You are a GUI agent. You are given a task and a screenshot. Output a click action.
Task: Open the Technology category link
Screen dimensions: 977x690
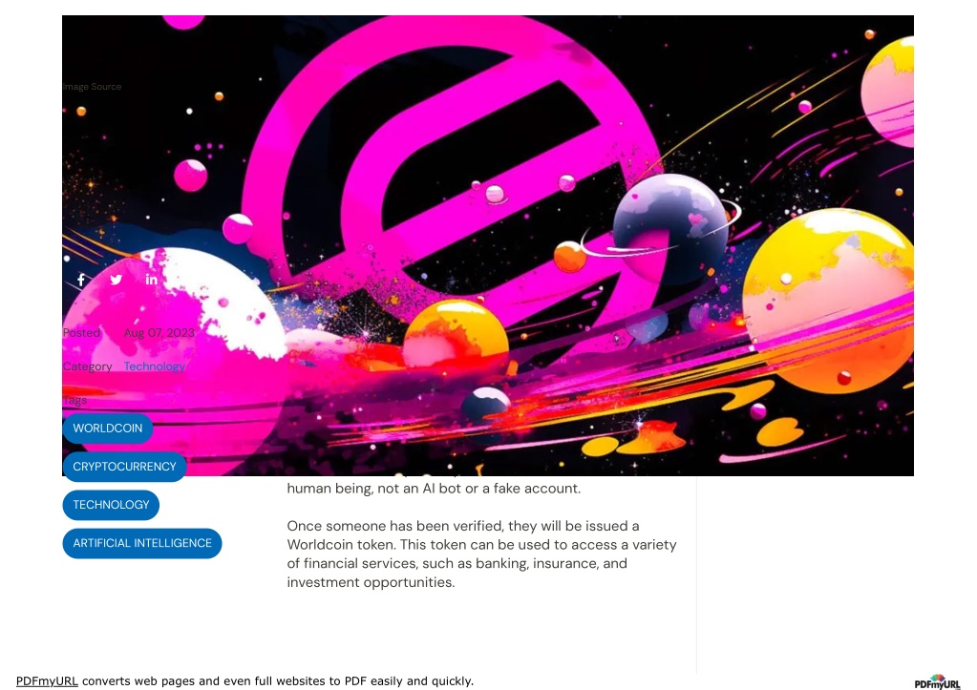coord(155,366)
